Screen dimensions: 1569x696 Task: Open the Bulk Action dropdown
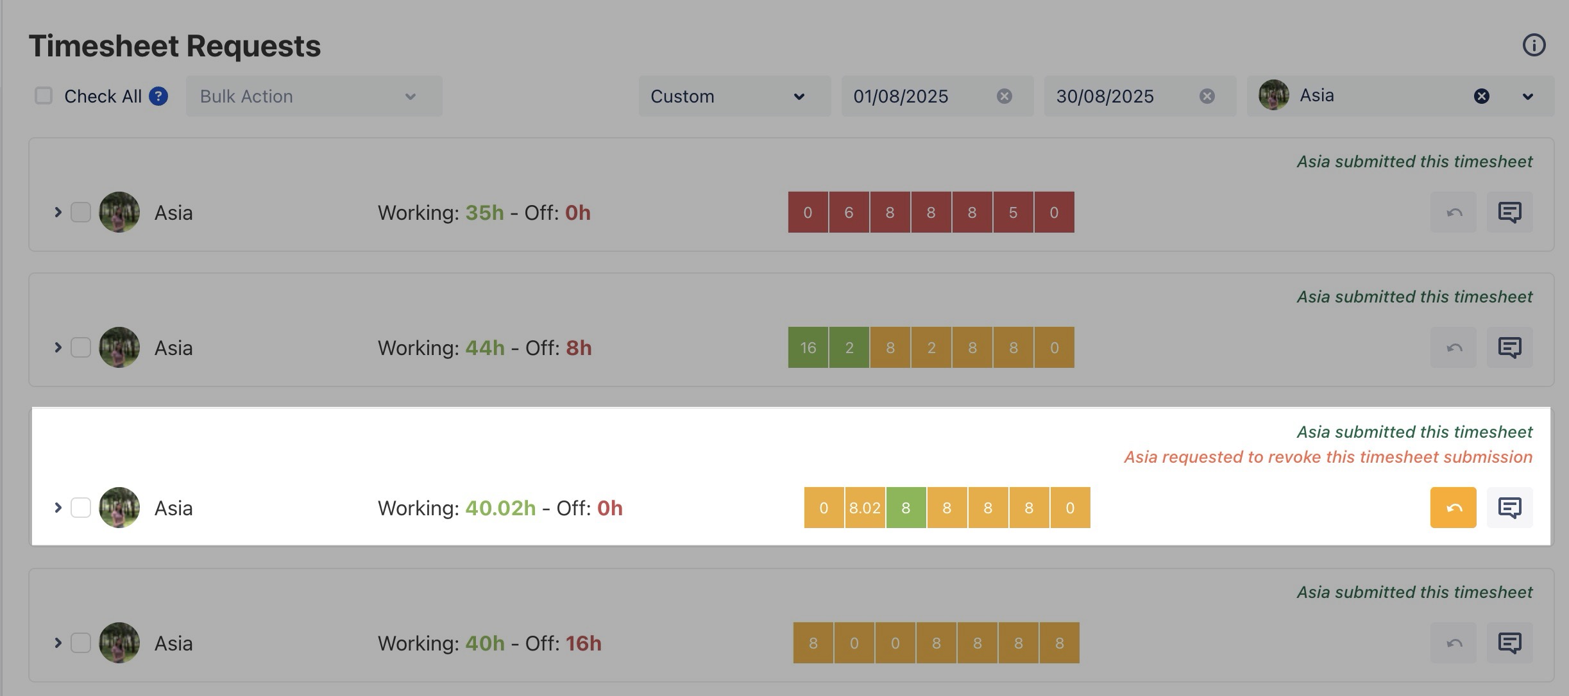pyautogui.click(x=314, y=96)
